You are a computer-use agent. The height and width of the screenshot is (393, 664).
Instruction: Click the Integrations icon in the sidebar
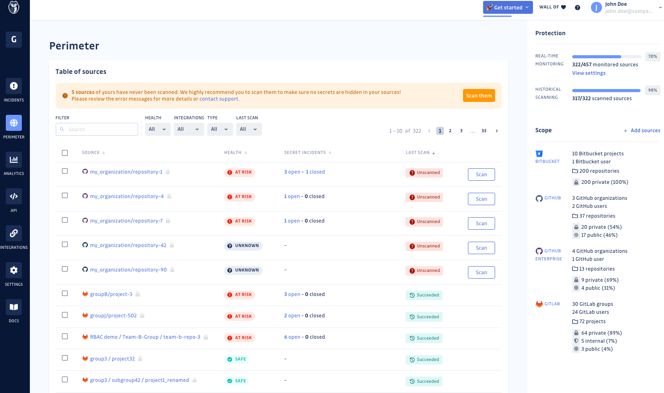click(14, 236)
